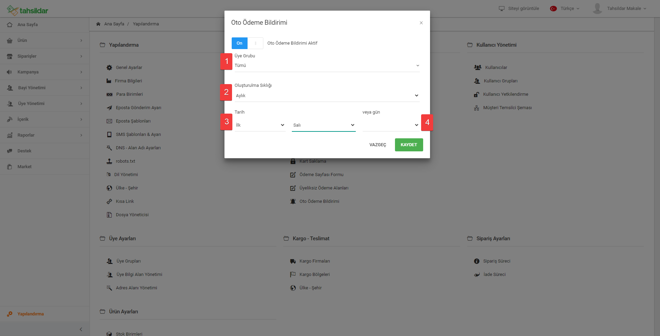Click Siteyi görüntüle link
Screen dimensions: 660x336
point(519,9)
